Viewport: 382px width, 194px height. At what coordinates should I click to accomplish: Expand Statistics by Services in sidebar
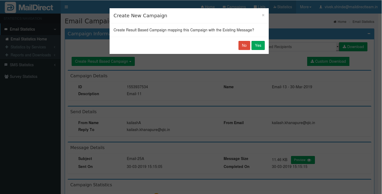pos(28,47)
